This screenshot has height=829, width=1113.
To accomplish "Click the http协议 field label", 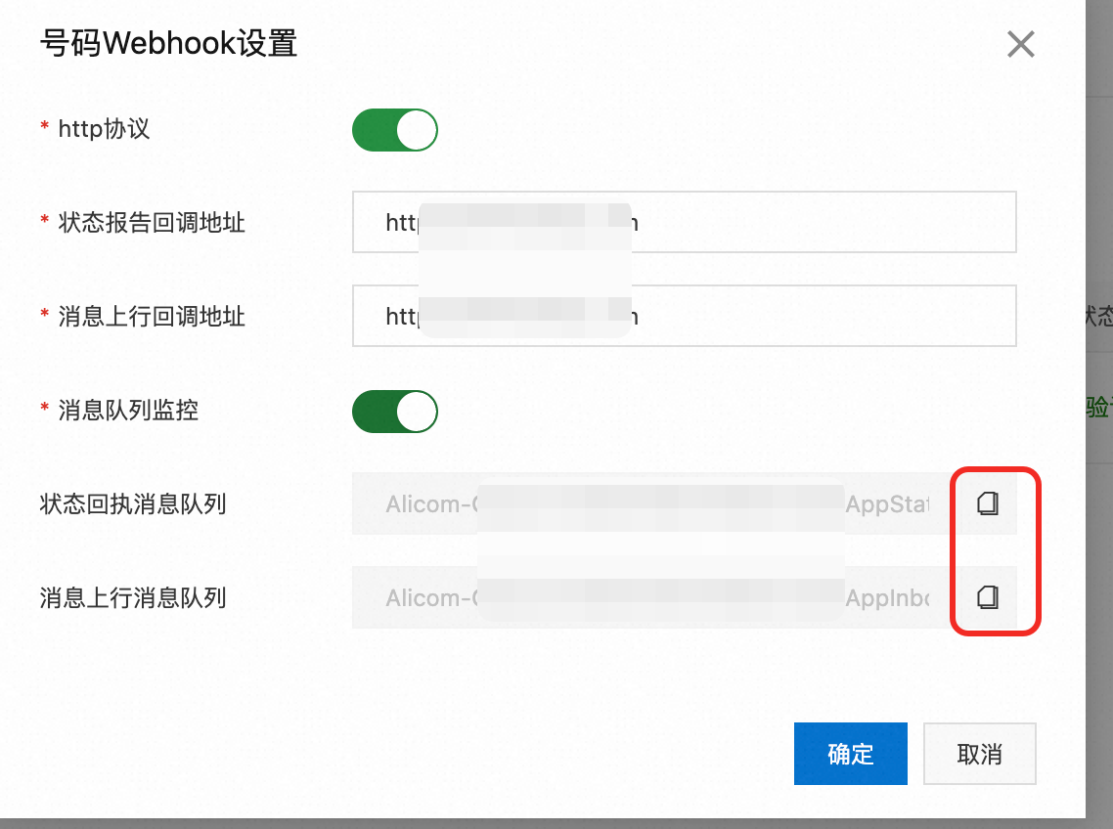I will pos(104,129).
